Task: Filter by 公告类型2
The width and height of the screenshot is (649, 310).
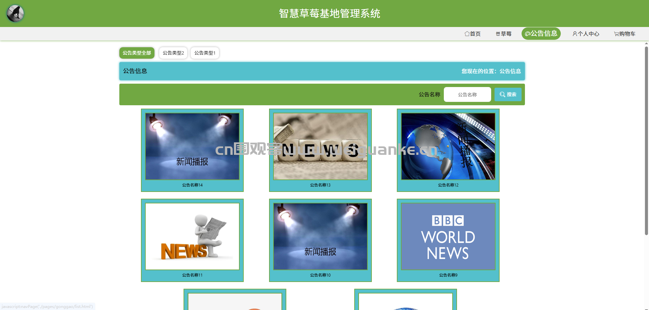Action: click(173, 53)
